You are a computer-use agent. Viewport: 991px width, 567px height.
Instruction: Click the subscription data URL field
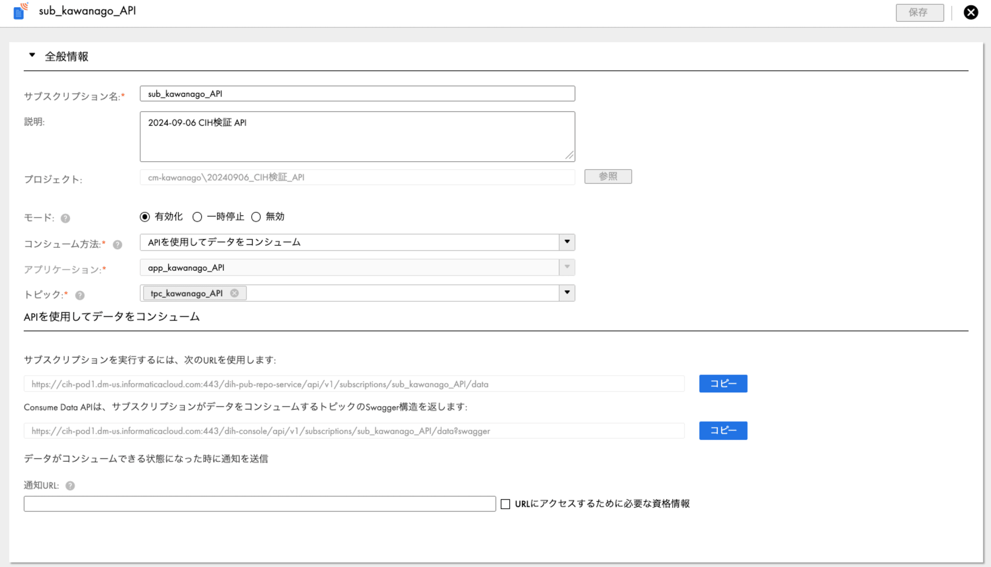point(354,384)
